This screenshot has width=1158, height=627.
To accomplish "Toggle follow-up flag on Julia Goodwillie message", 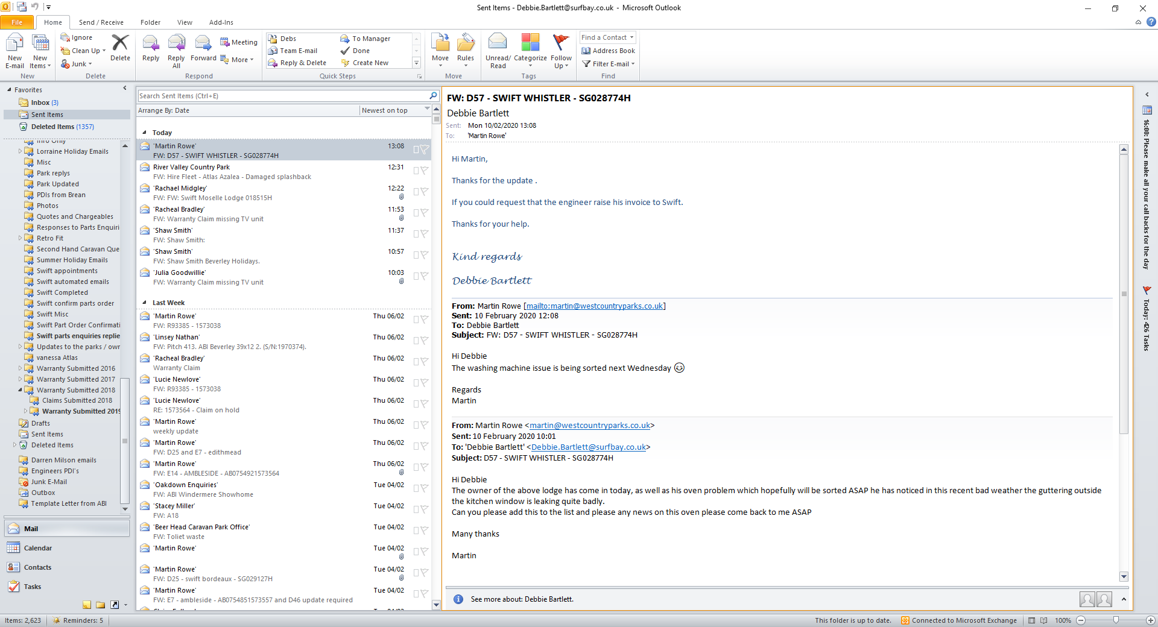I will 425,276.
